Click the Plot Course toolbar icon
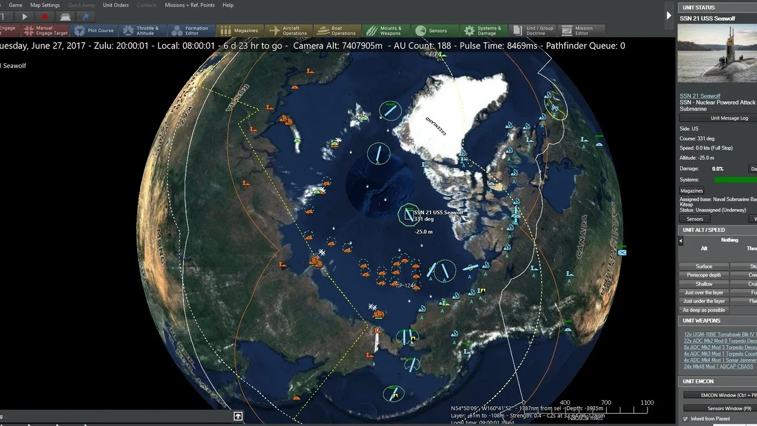 pos(94,31)
